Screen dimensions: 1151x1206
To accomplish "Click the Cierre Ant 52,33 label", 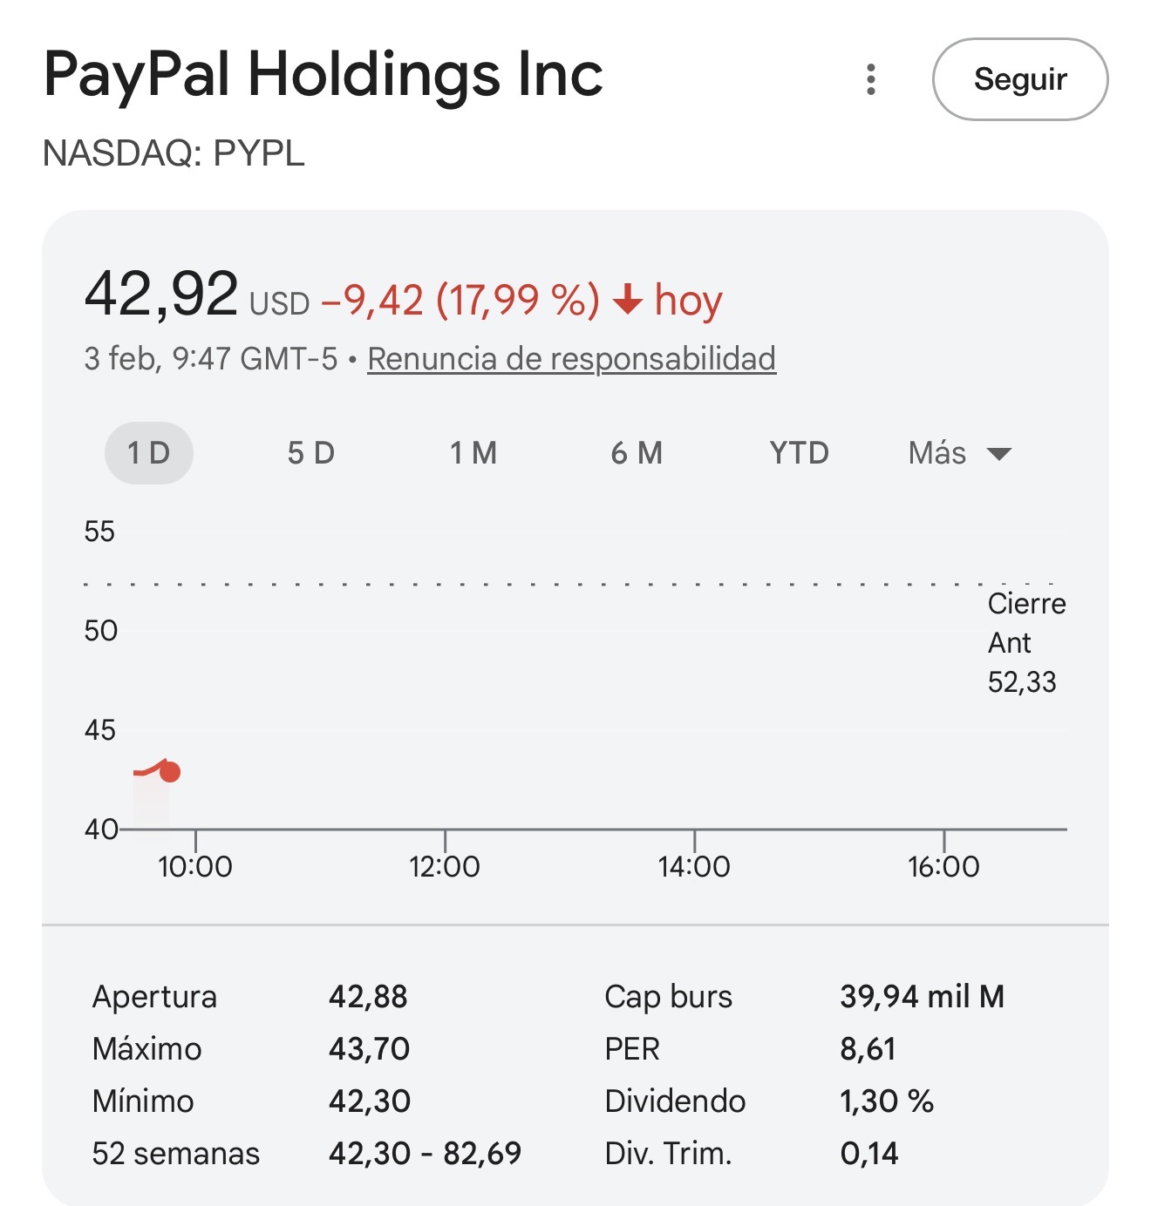I will tap(1025, 642).
